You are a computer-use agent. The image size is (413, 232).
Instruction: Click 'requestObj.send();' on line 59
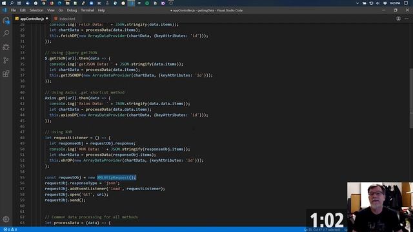pos(65,200)
